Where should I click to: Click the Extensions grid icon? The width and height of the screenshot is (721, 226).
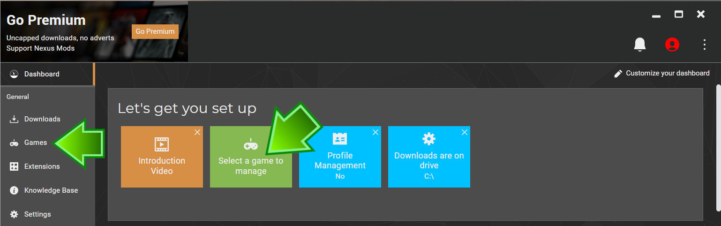click(14, 166)
